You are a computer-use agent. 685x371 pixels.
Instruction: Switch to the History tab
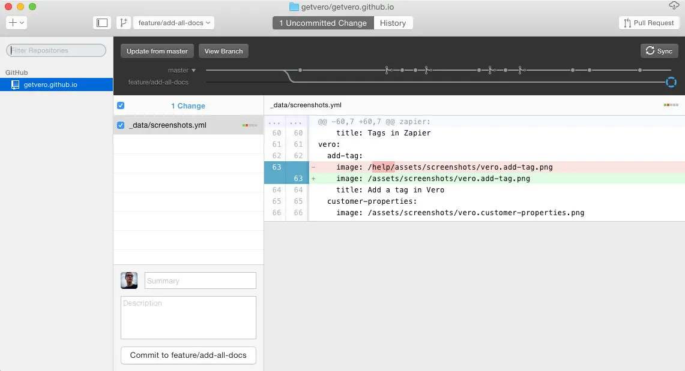393,23
